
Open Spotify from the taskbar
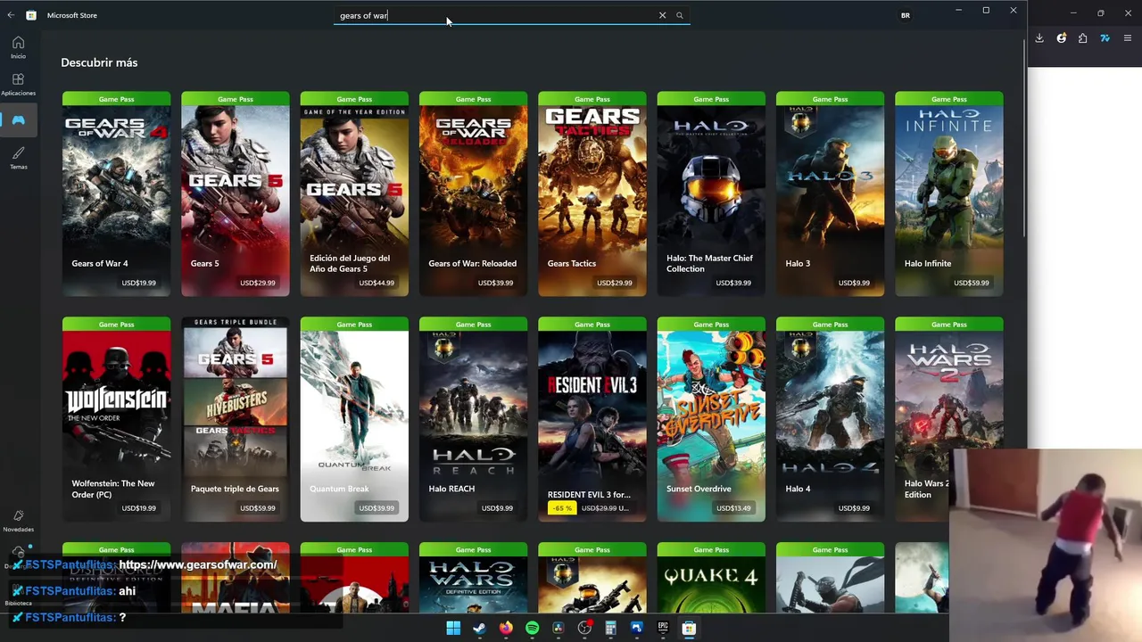click(x=532, y=629)
